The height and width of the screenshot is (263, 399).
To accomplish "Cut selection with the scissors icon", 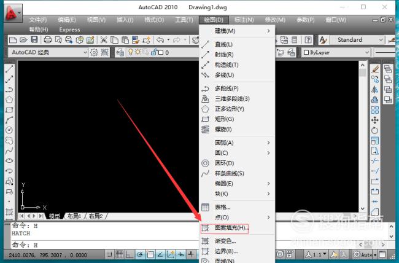I will coord(104,40).
